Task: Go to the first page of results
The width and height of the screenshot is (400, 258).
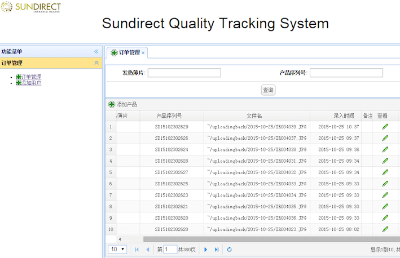Action: pyautogui.click(x=137, y=250)
